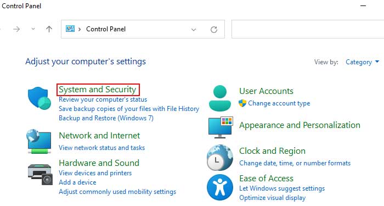Select Change account type link
The width and height of the screenshot is (384, 206).
pos(279,103)
